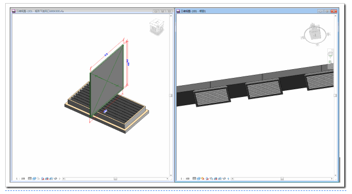This screenshot has height=194, width=352.
Task: Open detail level icon in family window
Action: coord(29,179)
